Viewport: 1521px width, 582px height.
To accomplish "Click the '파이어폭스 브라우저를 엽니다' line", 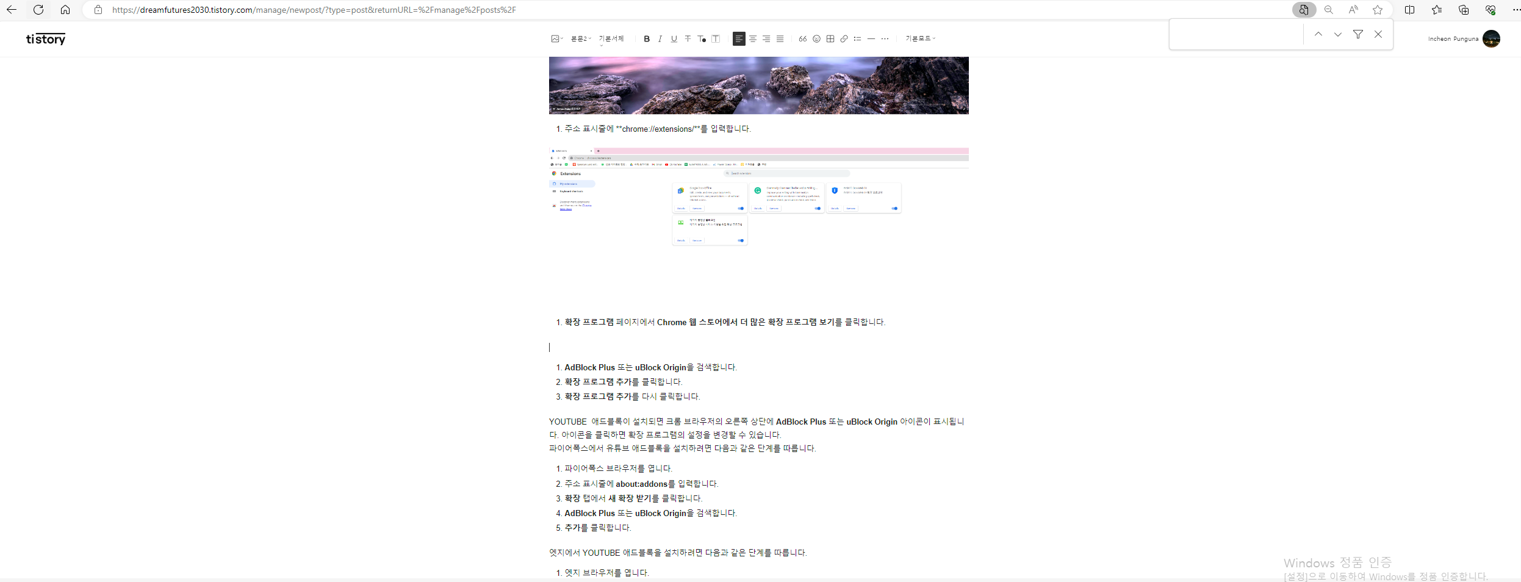I will (x=618, y=469).
